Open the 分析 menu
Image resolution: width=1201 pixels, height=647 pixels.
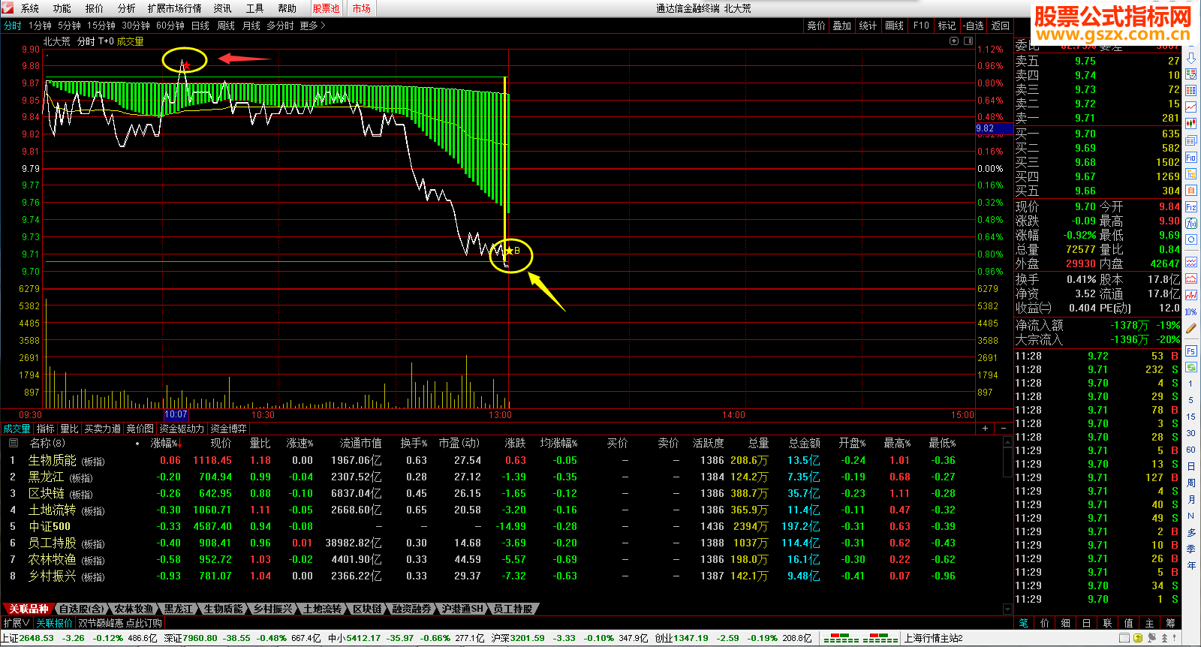(127, 8)
